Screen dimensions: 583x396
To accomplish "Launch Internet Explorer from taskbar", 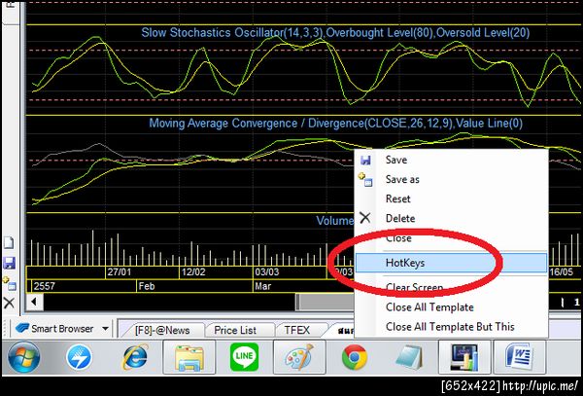I will coord(135,357).
